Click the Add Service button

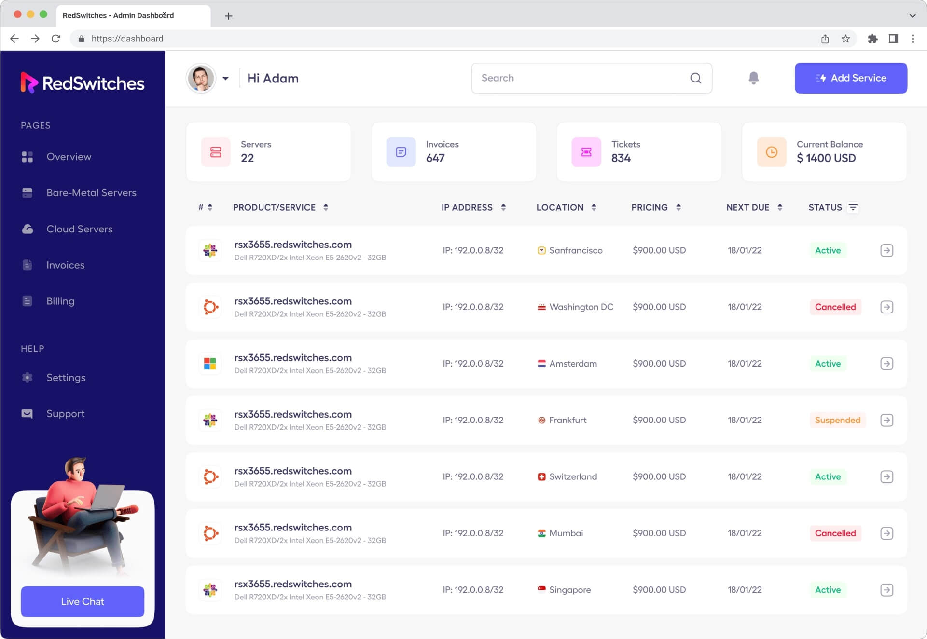point(851,78)
